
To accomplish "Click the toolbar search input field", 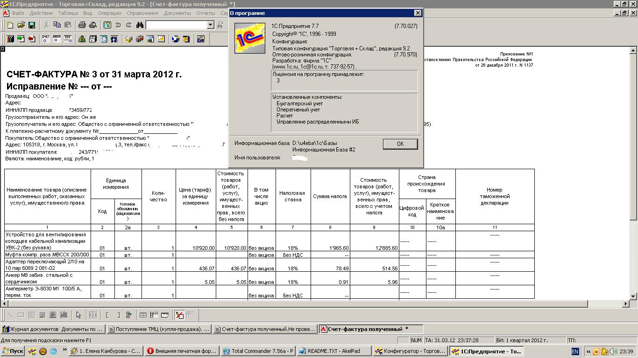I will tap(177, 25).
